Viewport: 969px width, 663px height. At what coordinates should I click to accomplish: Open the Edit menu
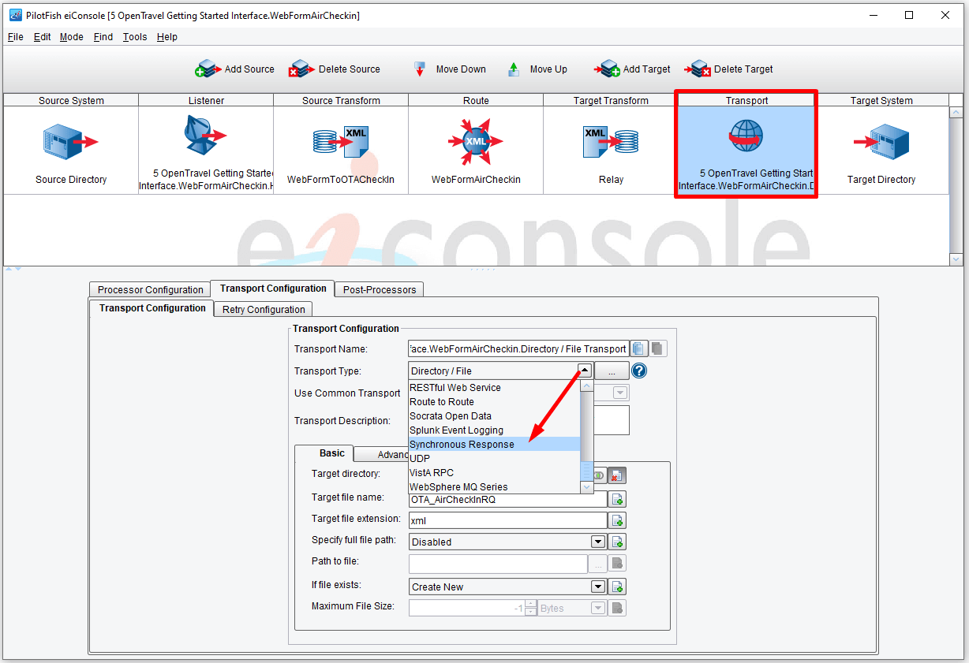tap(43, 37)
